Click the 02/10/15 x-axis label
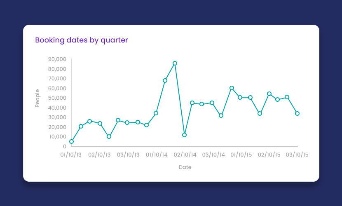Screen dimensions: 342x206 [x=269, y=155]
